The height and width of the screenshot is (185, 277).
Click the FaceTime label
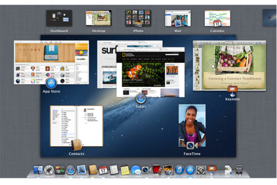tap(192, 154)
